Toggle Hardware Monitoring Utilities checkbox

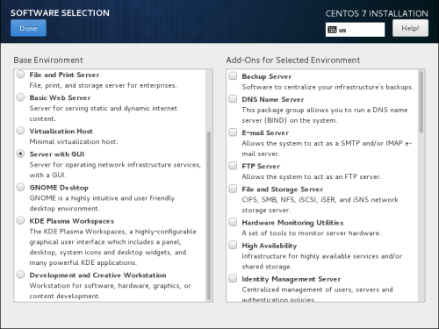click(x=233, y=222)
